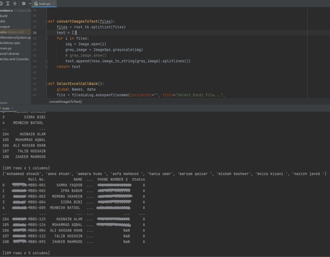Click 'Status' column header in console
This screenshot has height=257, width=330.
pos(138,179)
